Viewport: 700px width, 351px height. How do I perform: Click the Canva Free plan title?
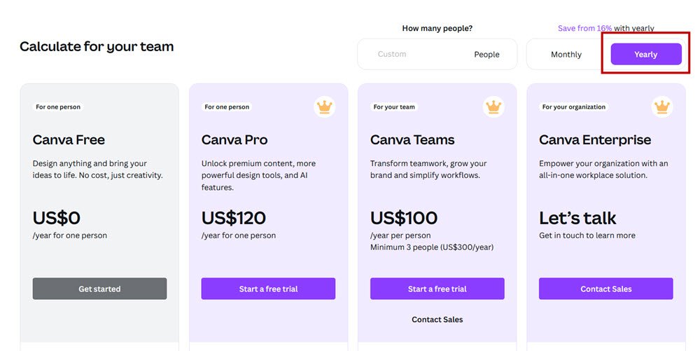(67, 140)
